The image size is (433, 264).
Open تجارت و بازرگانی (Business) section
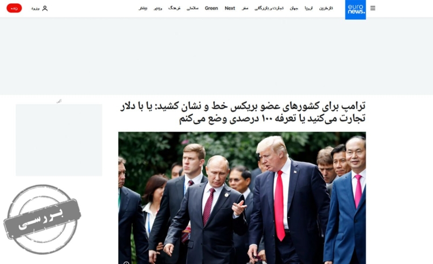(x=269, y=8)
